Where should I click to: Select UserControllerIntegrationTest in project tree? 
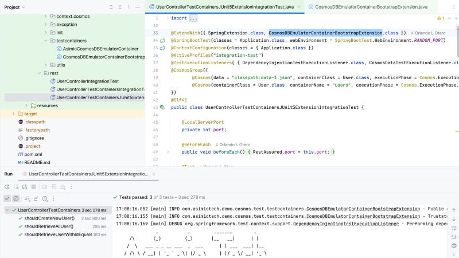tap(84, 81)
